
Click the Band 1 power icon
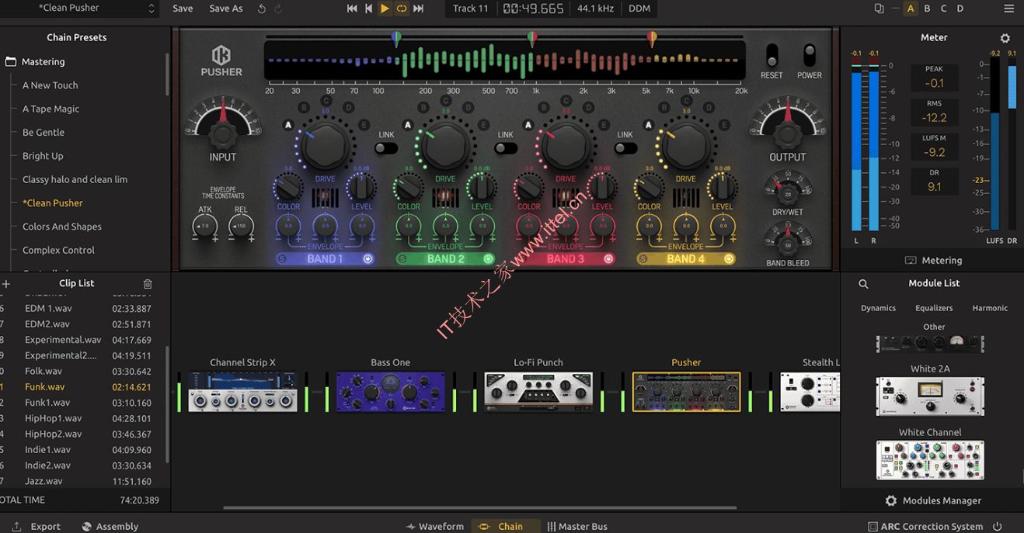click(367, 258)
